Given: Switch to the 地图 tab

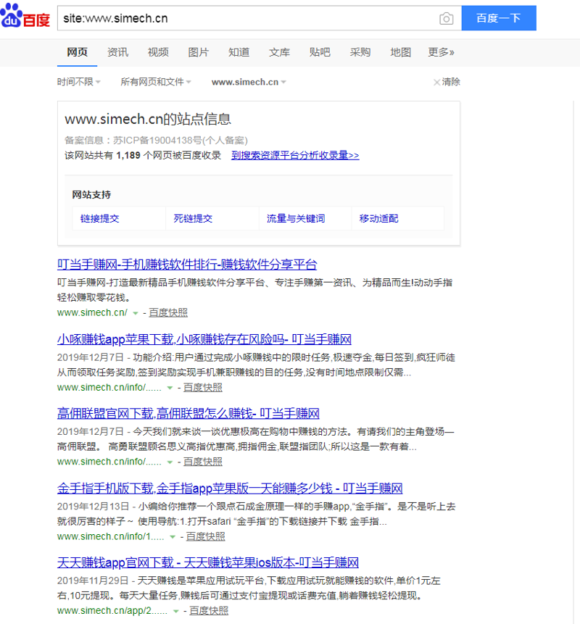Looking at the screenshot, I should [400, 52].
